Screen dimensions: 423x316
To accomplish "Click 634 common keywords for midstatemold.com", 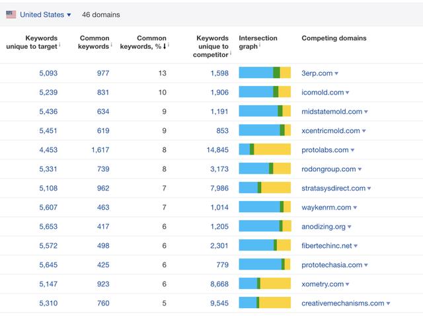I will tap(103, 112).
